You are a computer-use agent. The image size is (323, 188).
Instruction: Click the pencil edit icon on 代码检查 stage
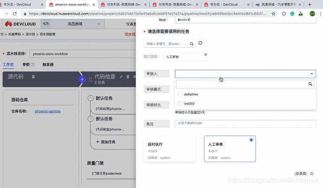(x=121, y=77)
